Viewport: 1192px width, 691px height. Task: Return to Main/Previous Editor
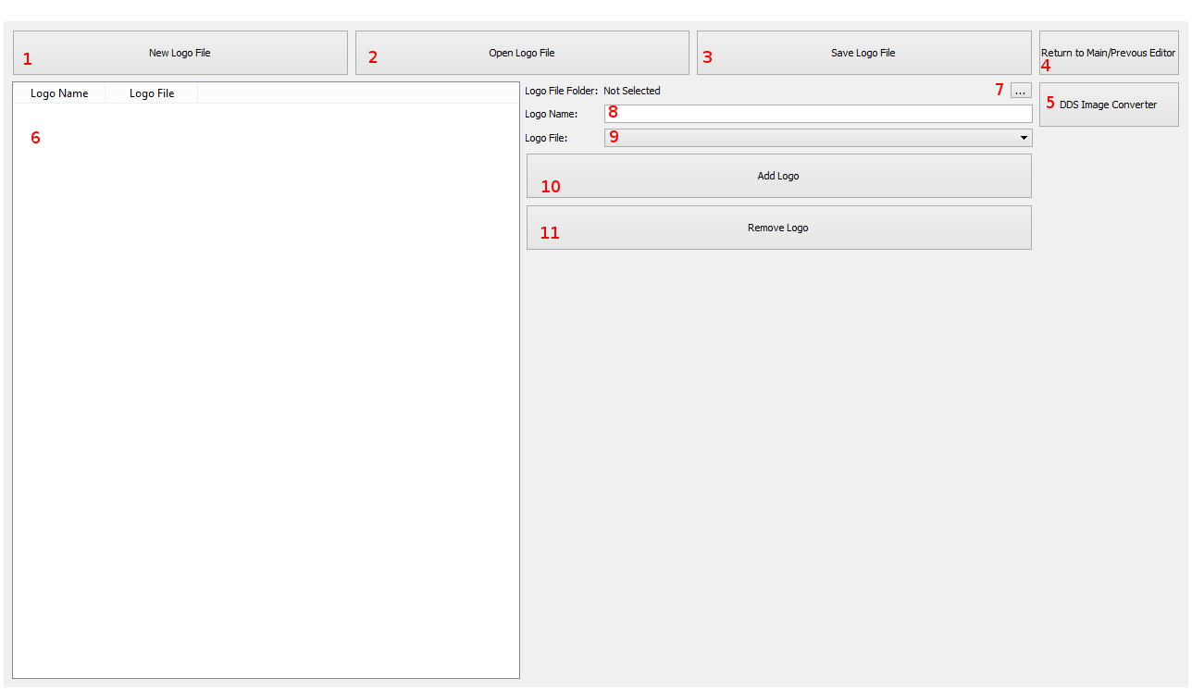click(1108, 53)
